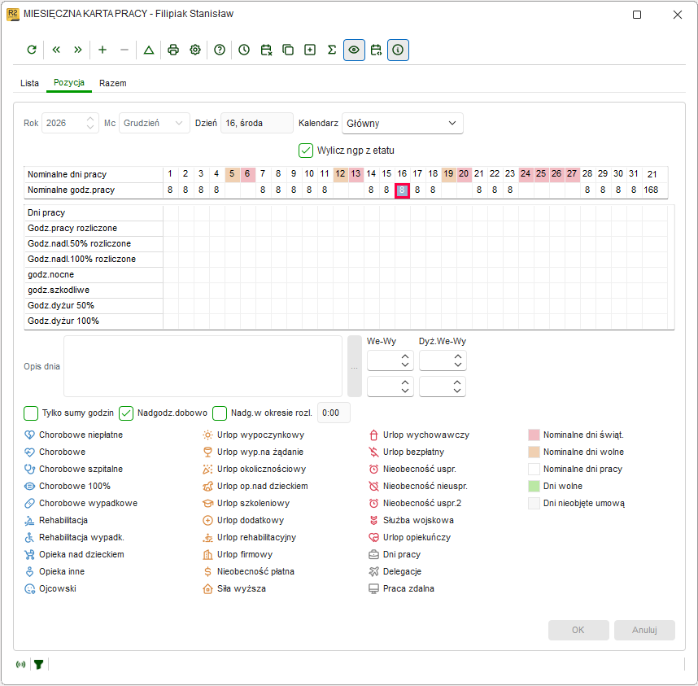The height and width of the screenshot is (686, 698).
Task: Click the sigma sum icon
Action: (332, 50)
